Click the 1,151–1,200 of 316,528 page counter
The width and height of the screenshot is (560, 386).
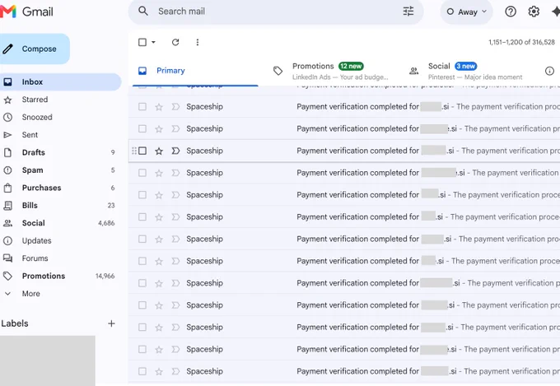[x=521, y=42]
